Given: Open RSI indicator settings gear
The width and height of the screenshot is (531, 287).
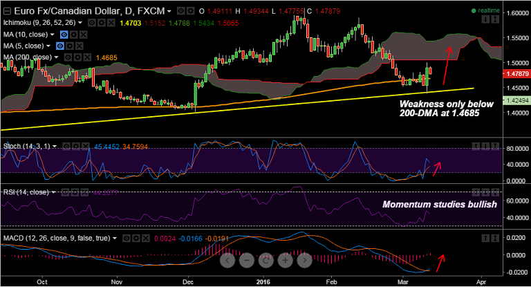Looking at the screenshot, I should (75, 192).
